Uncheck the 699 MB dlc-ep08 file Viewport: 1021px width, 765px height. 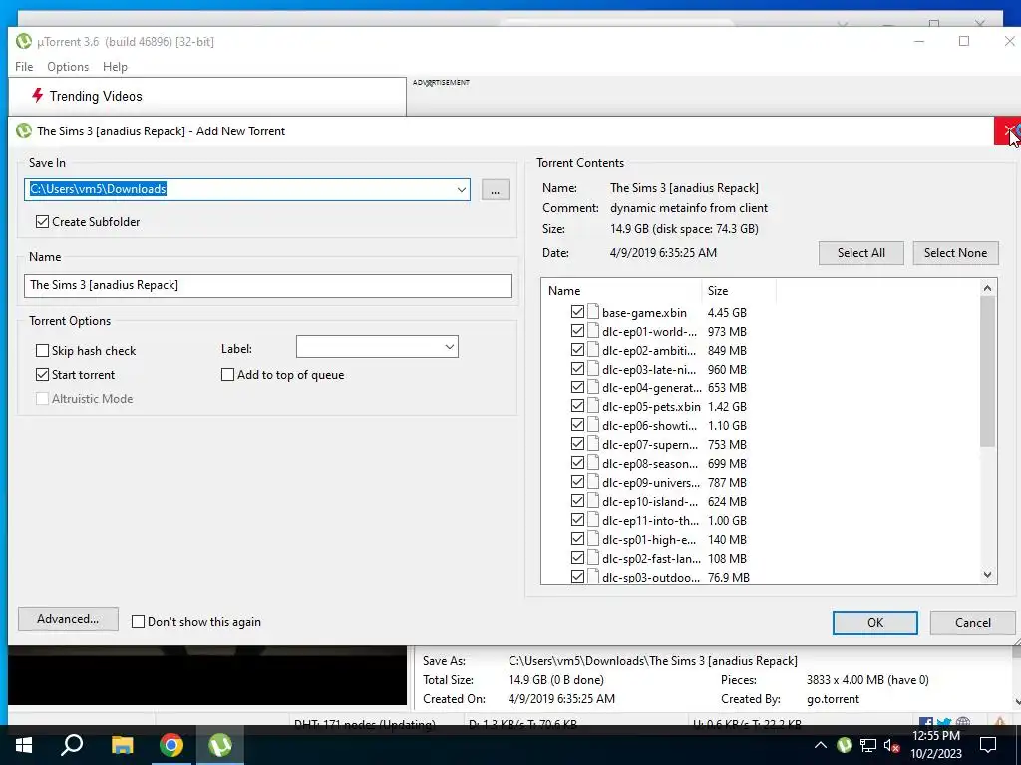click(x=577, y=463)
